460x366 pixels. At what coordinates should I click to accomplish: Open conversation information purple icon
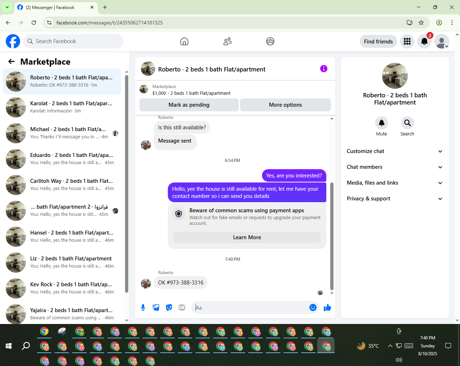coord(324,69)
